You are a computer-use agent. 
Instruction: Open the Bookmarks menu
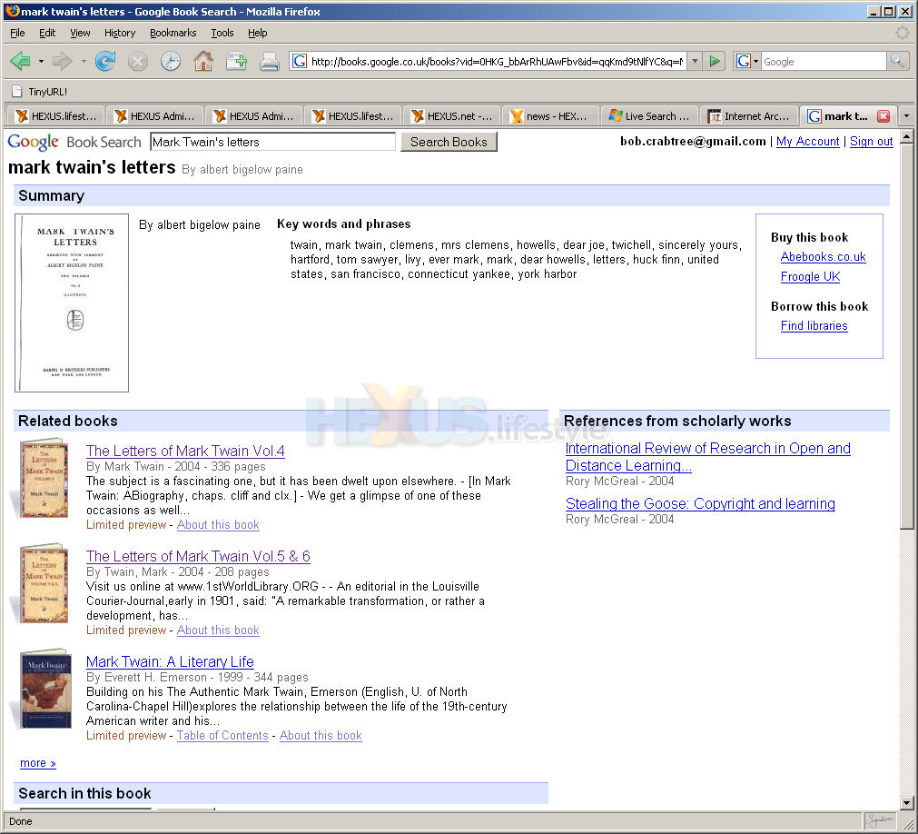click(x=173, y=33)
